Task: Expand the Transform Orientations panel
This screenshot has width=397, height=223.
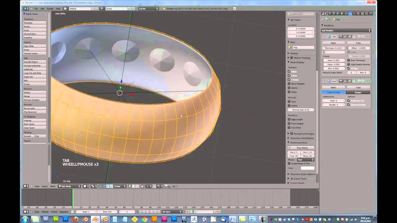Action: 288,138
